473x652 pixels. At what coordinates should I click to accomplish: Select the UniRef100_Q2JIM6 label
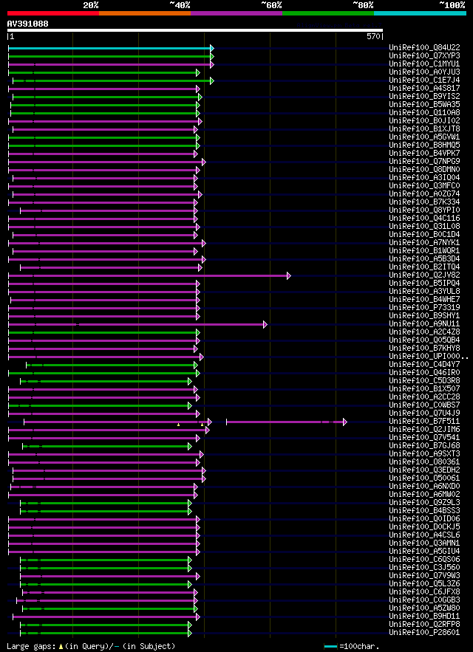[x=424, y=430]
